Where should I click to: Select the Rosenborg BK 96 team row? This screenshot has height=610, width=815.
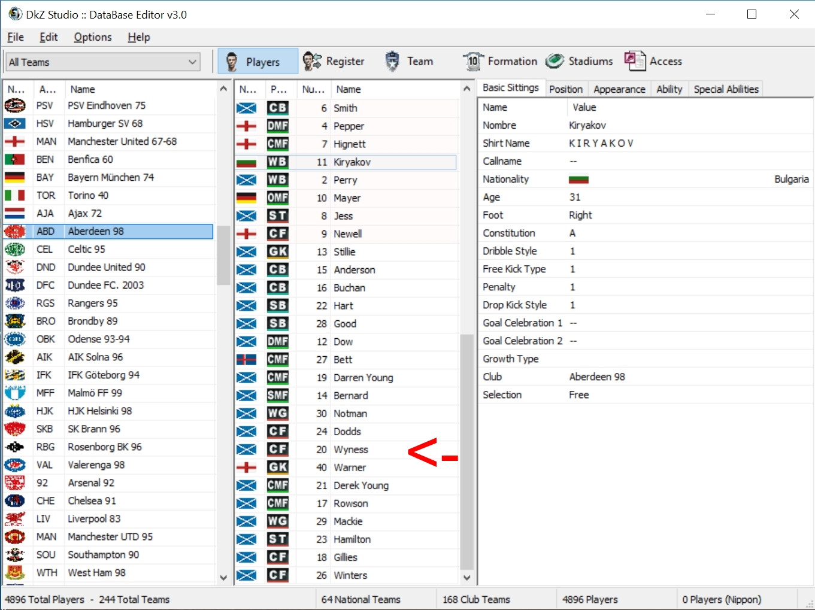[108, 447]
